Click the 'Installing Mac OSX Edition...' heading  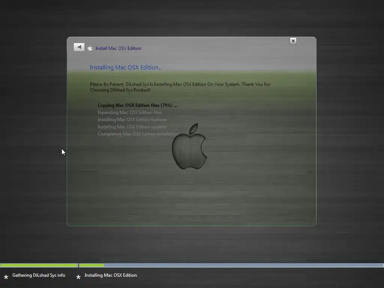pos(126,67)
